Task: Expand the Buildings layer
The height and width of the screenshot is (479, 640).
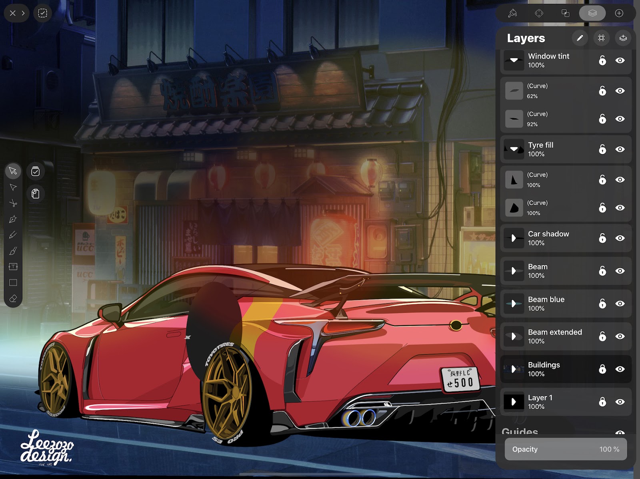Action: (514, 369)
